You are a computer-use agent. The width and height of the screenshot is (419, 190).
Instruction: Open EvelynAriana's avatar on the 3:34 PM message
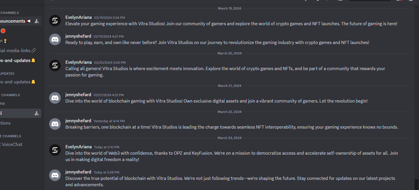pyautogui.click(x=55, y=21)
